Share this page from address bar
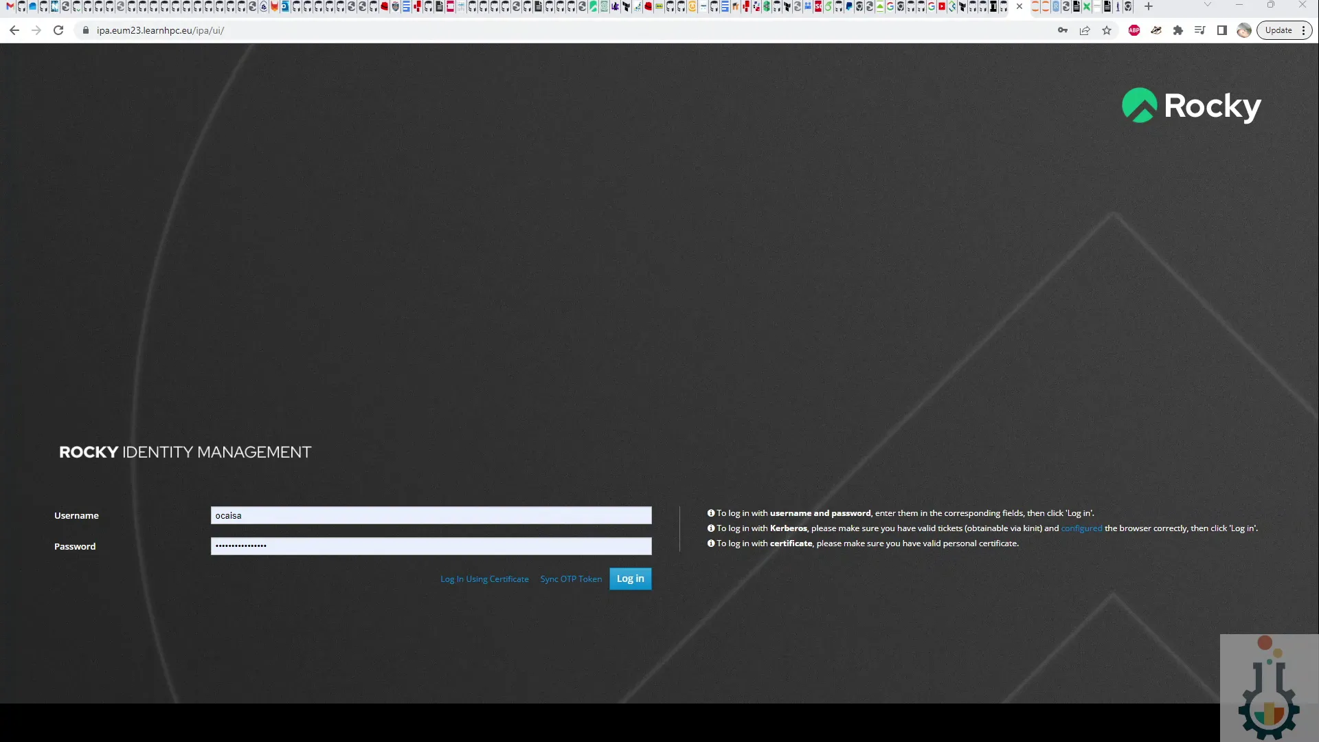This screenshot has height=742, width=1319. (1085, 30)
